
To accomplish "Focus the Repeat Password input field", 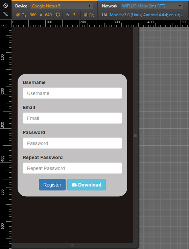I will click(x=72, y=168).
